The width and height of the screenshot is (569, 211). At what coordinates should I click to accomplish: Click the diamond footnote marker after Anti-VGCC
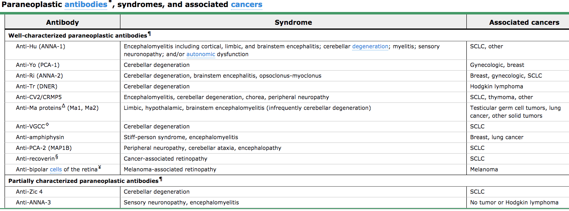(x=47, y=125)
